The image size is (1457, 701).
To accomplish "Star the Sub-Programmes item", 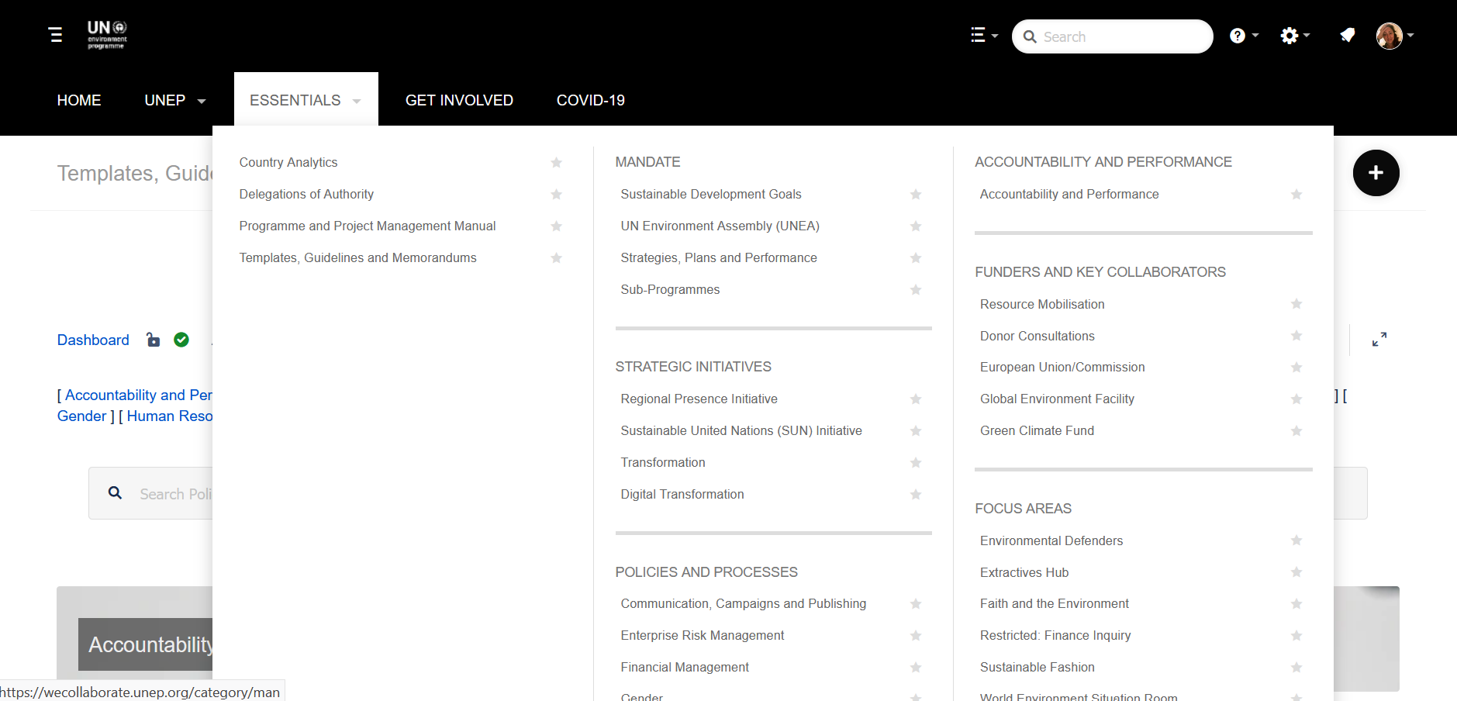I will click(x=916, y=290).
